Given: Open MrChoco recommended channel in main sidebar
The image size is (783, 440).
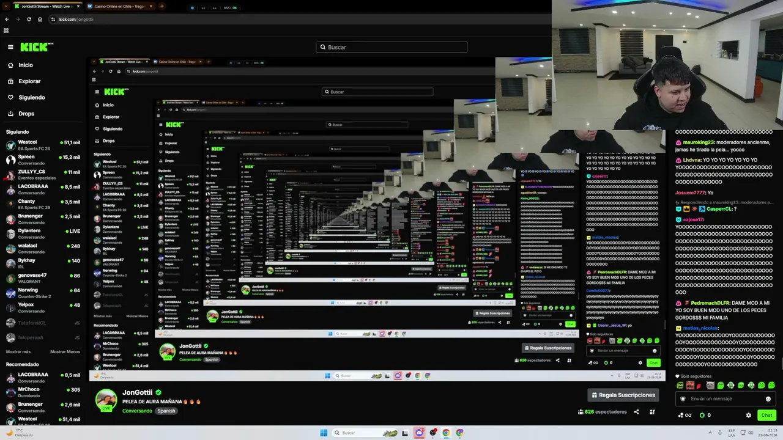Looking at the screenshot, I should [44, 392].
